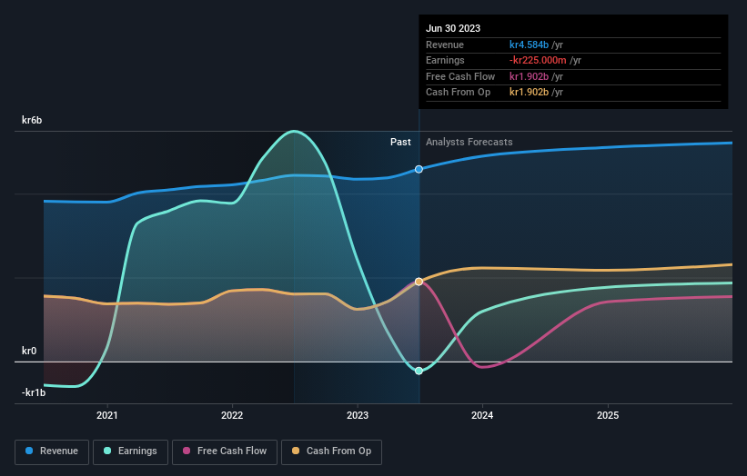Viewport: 747px width, 476px height.
Task: Click the 2022 x-axis label
Action: tap(232, 415)
